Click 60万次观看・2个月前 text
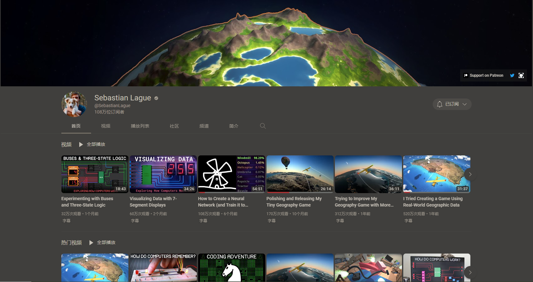Image resolution: width=533 pixels, height=282 pixels. click(x=148, y=214)
